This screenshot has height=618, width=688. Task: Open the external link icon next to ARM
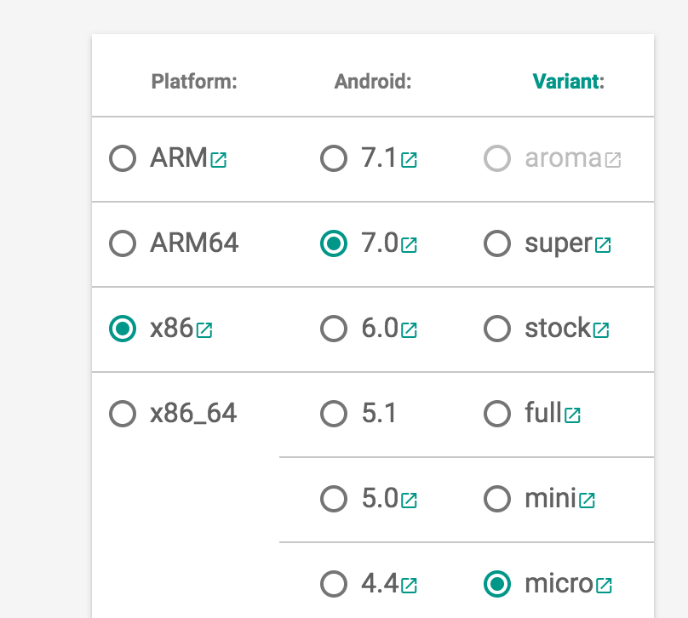[x=219, y=160]
